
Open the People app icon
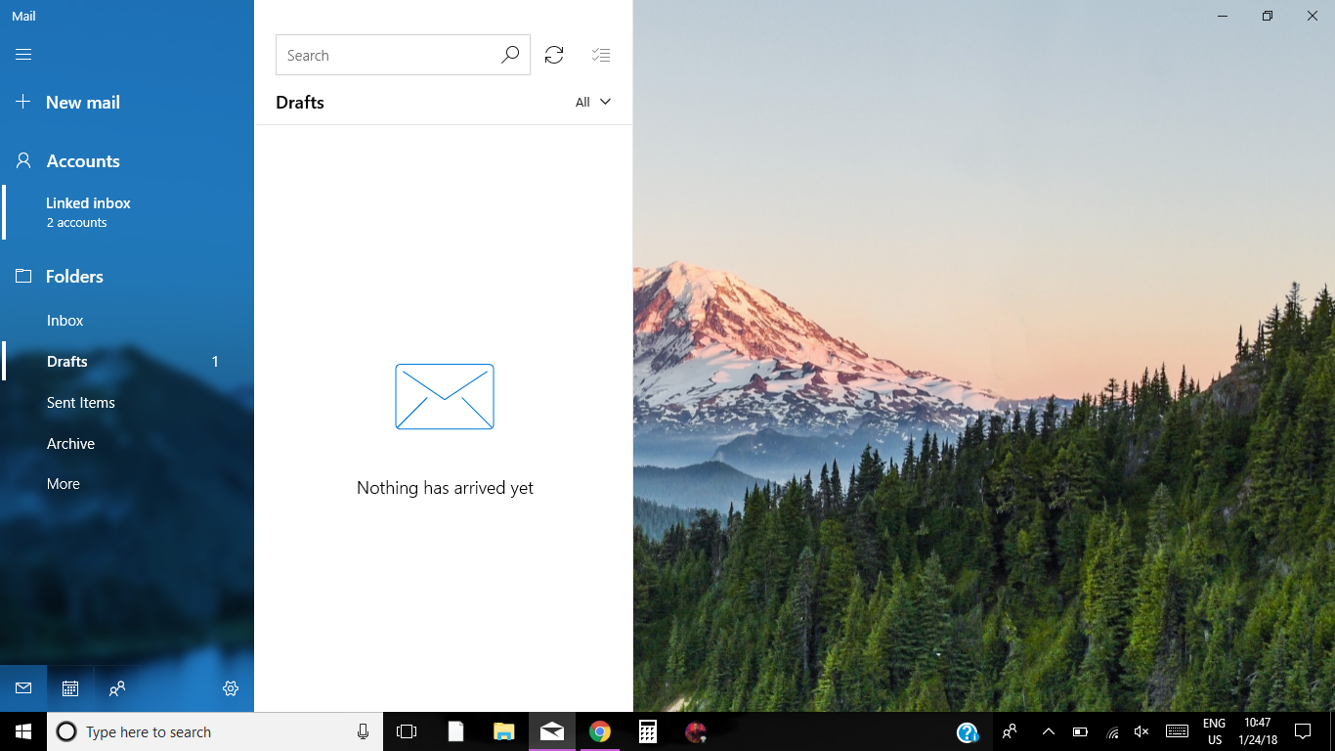[117, 688]
